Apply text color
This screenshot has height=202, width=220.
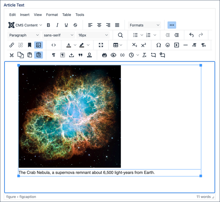(x=69, y=45)
